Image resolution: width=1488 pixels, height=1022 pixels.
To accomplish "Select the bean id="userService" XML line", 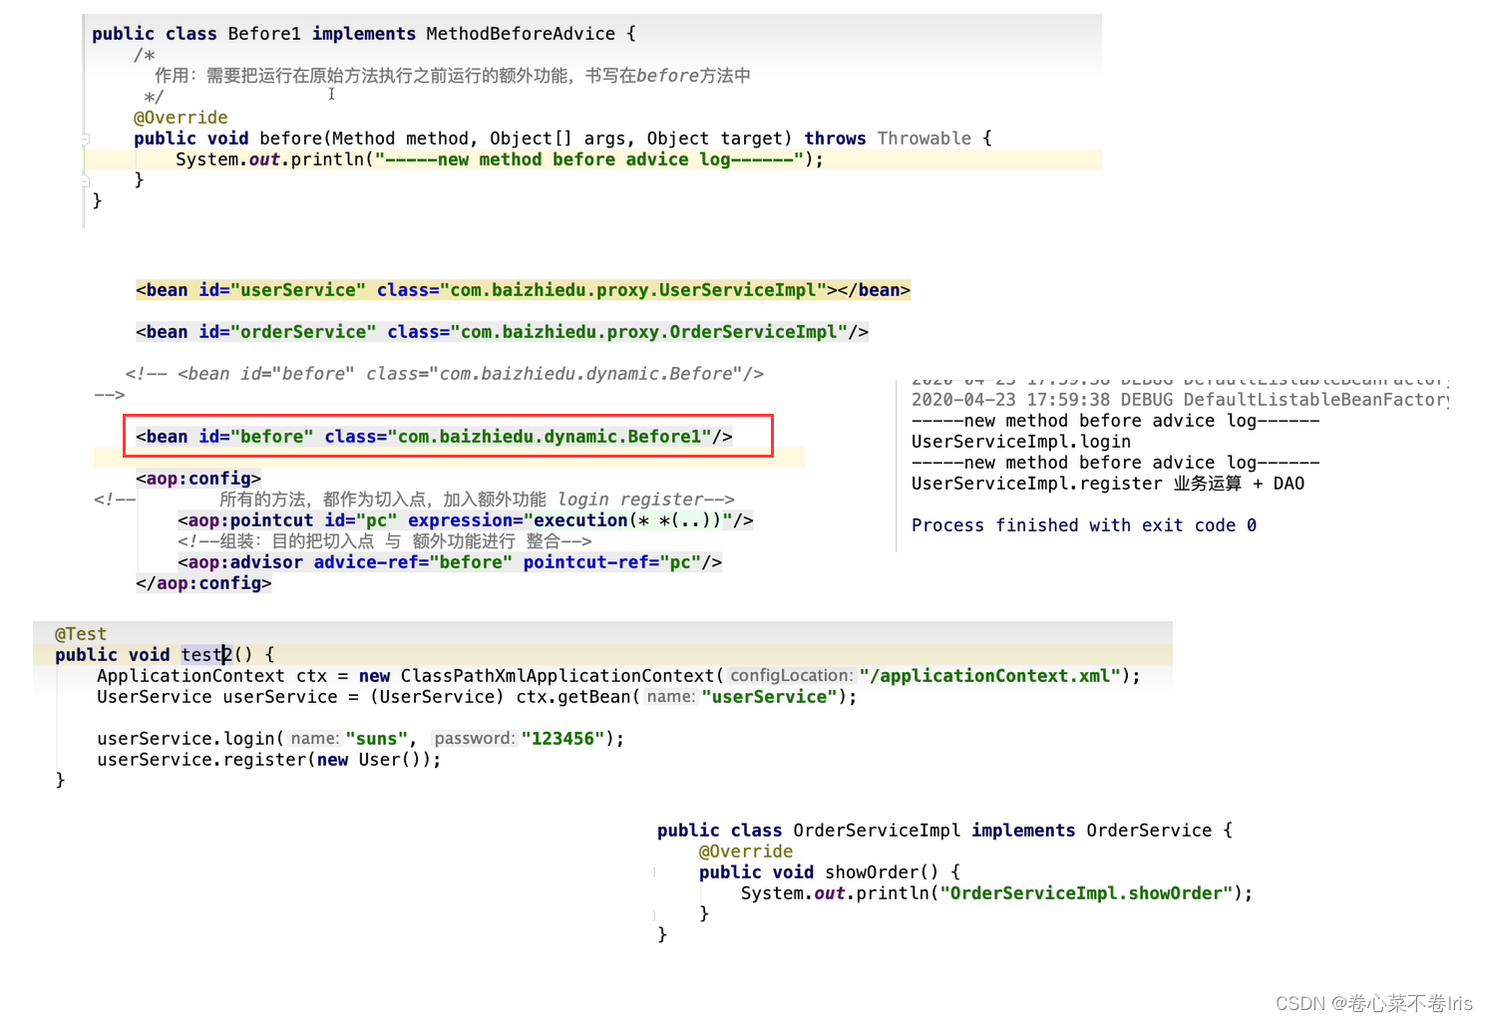I will tap(524, 290).
